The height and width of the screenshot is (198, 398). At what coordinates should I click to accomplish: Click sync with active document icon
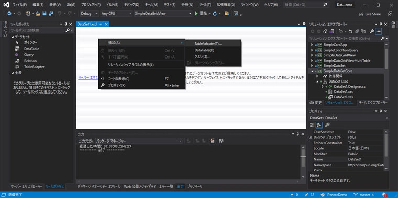click(350, 31)
